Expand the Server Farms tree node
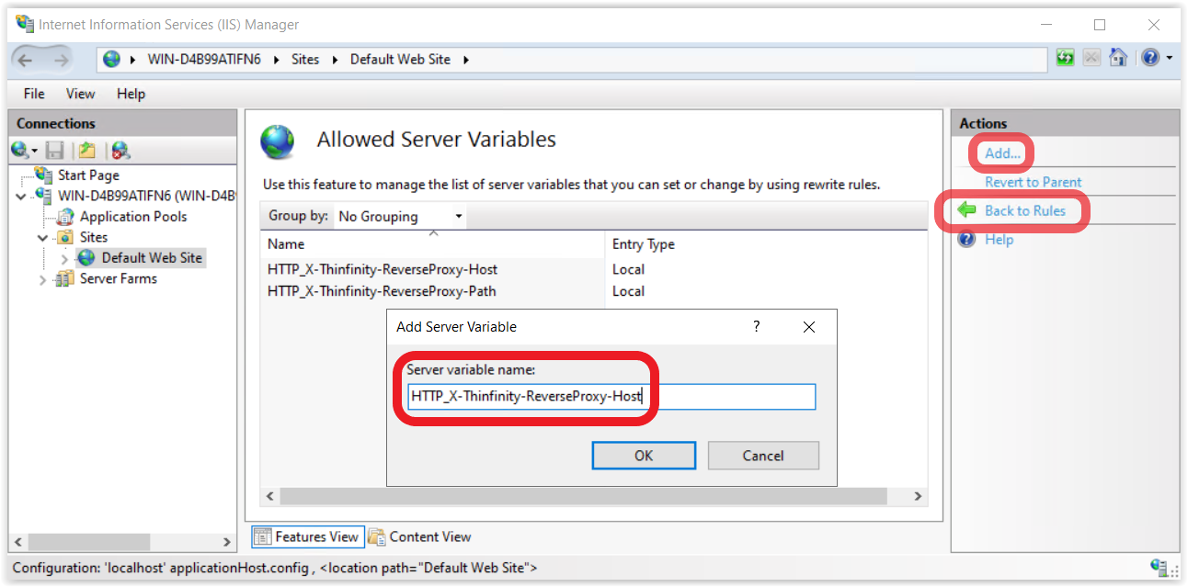 coord(42,279)
